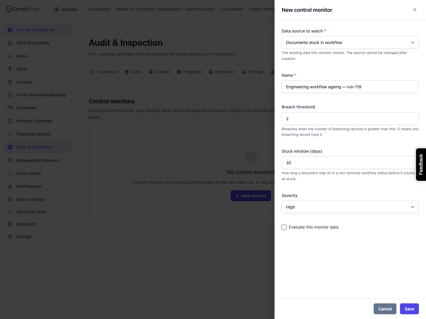This screenshot has height=319, width=426.
Task: Click the Dashboard tab chart icon
Action: (x=93, y=72)
